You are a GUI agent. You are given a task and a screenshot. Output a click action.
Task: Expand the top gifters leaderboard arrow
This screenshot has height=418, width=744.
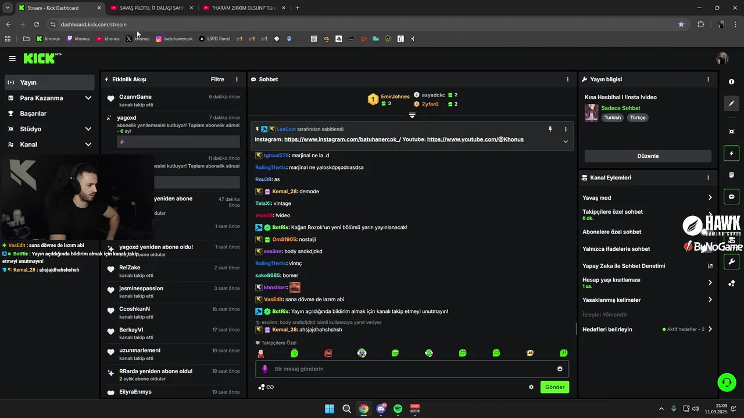click(x=412, y=116)
